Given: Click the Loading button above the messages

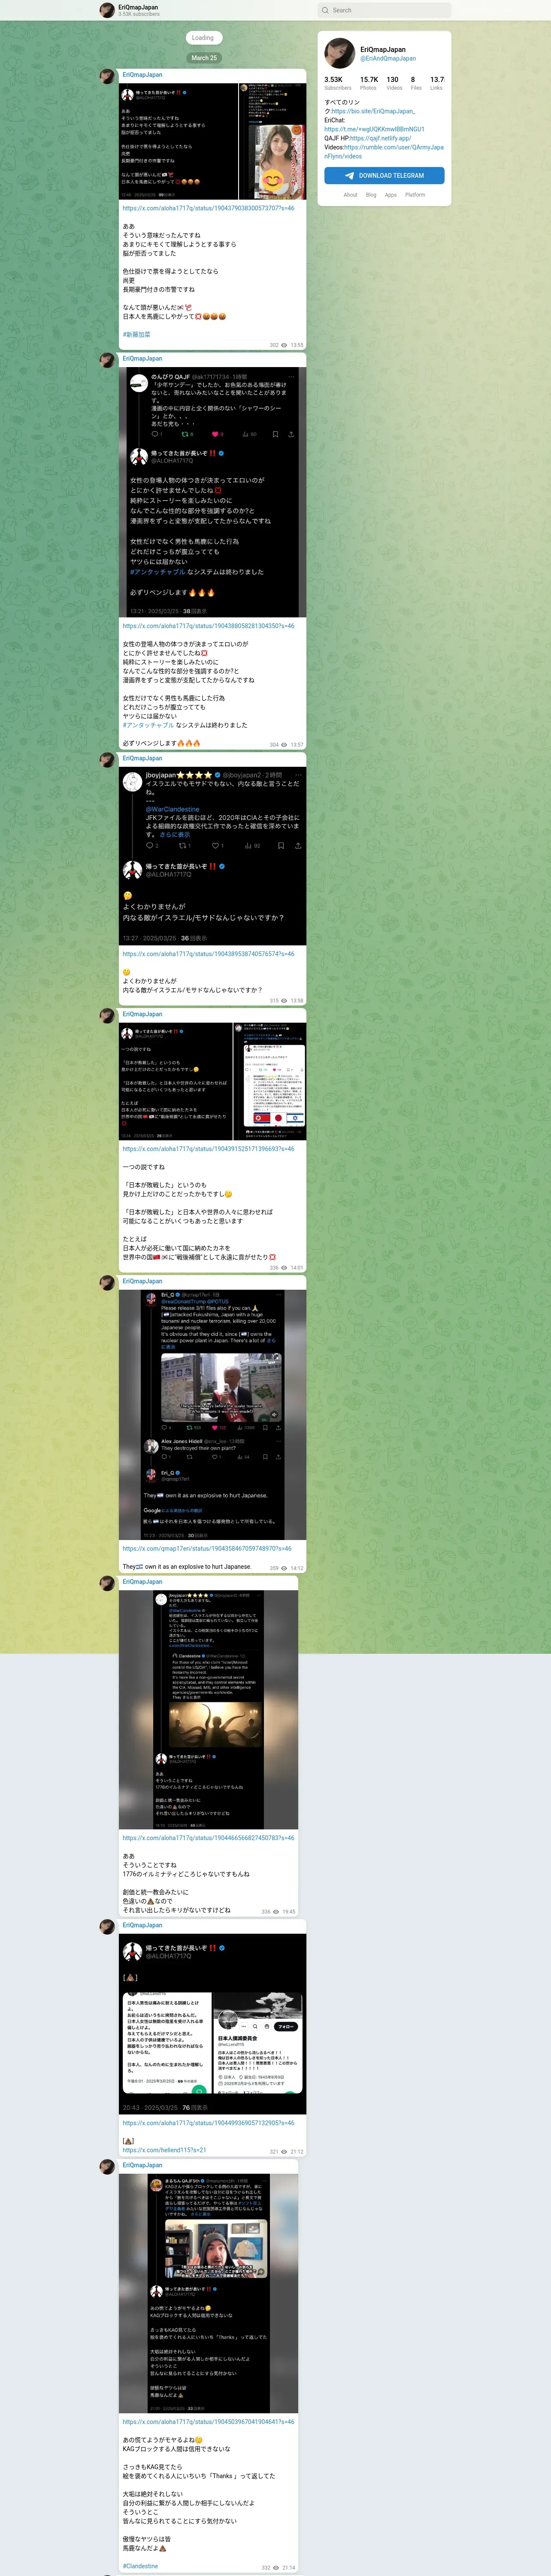Looking at the screenshot, I should click(x=203, y=38).
